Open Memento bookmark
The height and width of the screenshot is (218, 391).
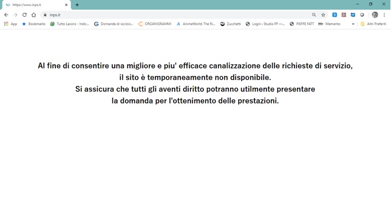click(x=330, y=24)
